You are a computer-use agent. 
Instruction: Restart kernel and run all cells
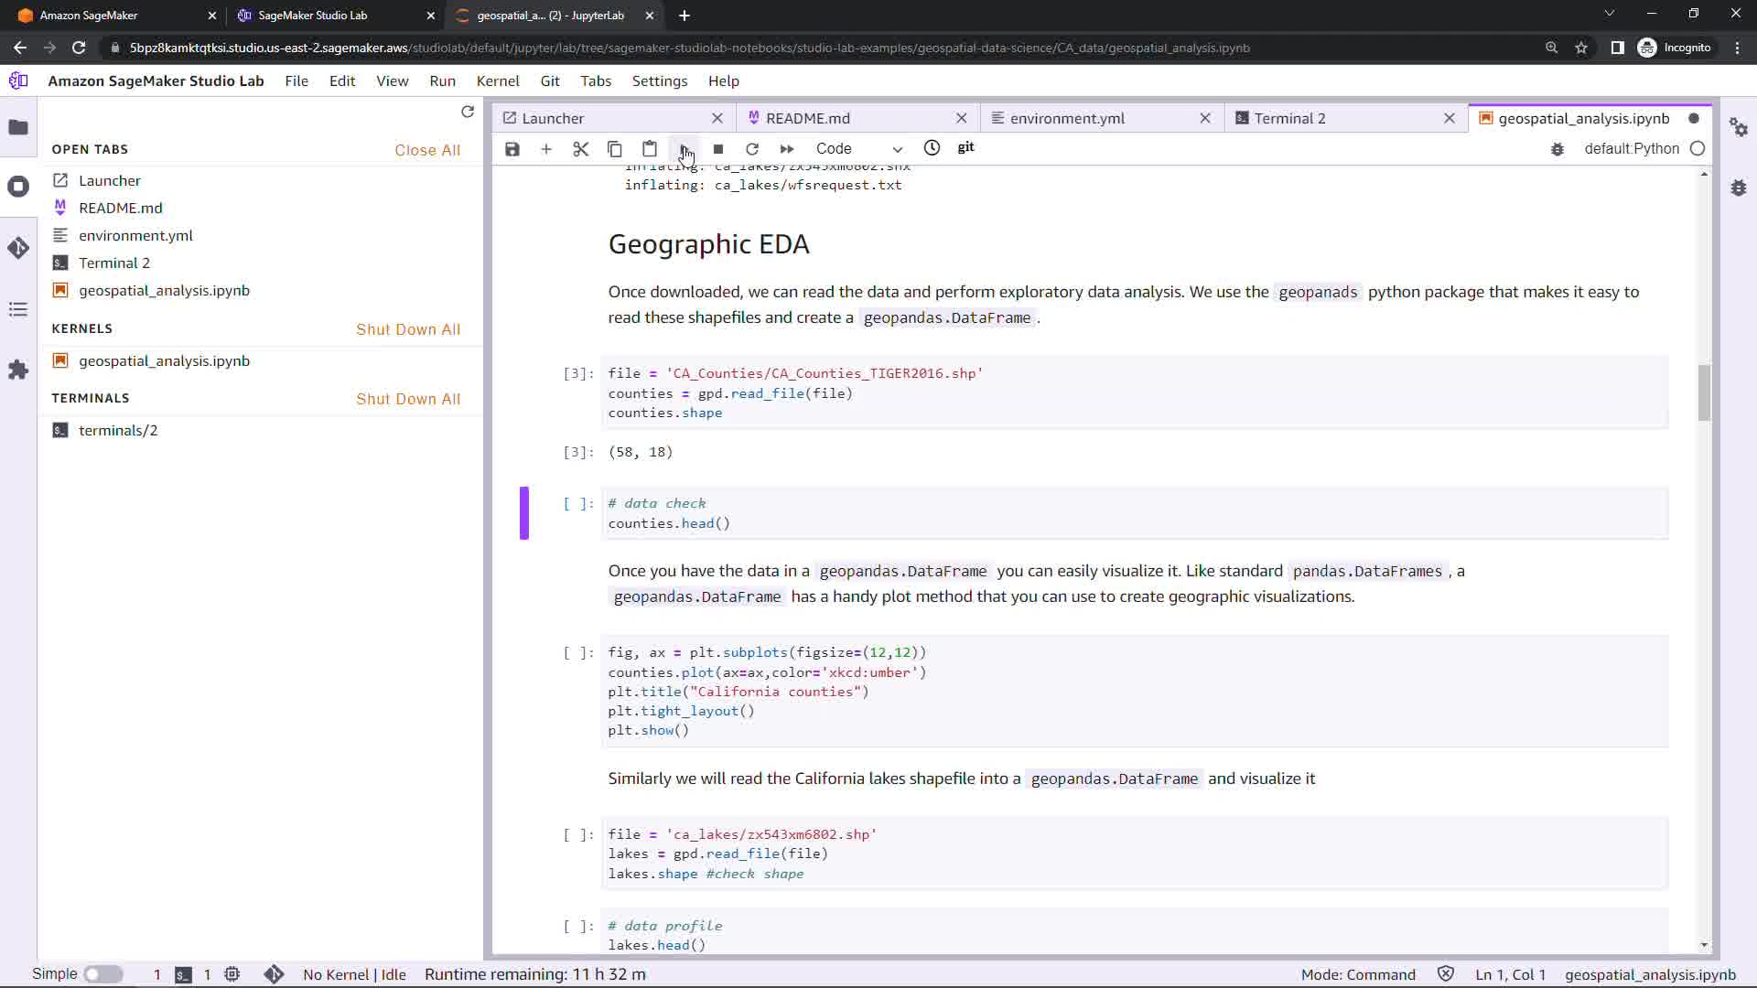coord(786,149)
